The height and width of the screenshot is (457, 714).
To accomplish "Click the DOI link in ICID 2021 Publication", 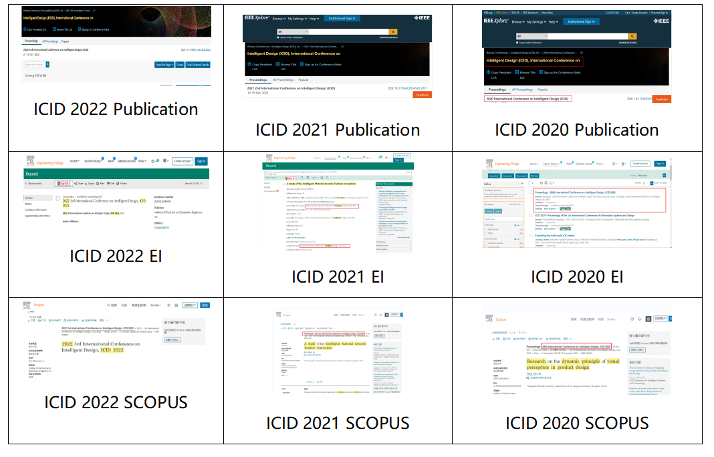I will coord(410,88).
